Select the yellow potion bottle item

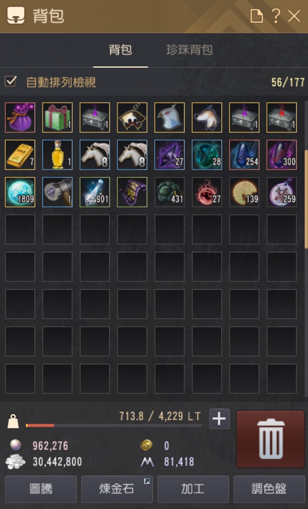57,155
